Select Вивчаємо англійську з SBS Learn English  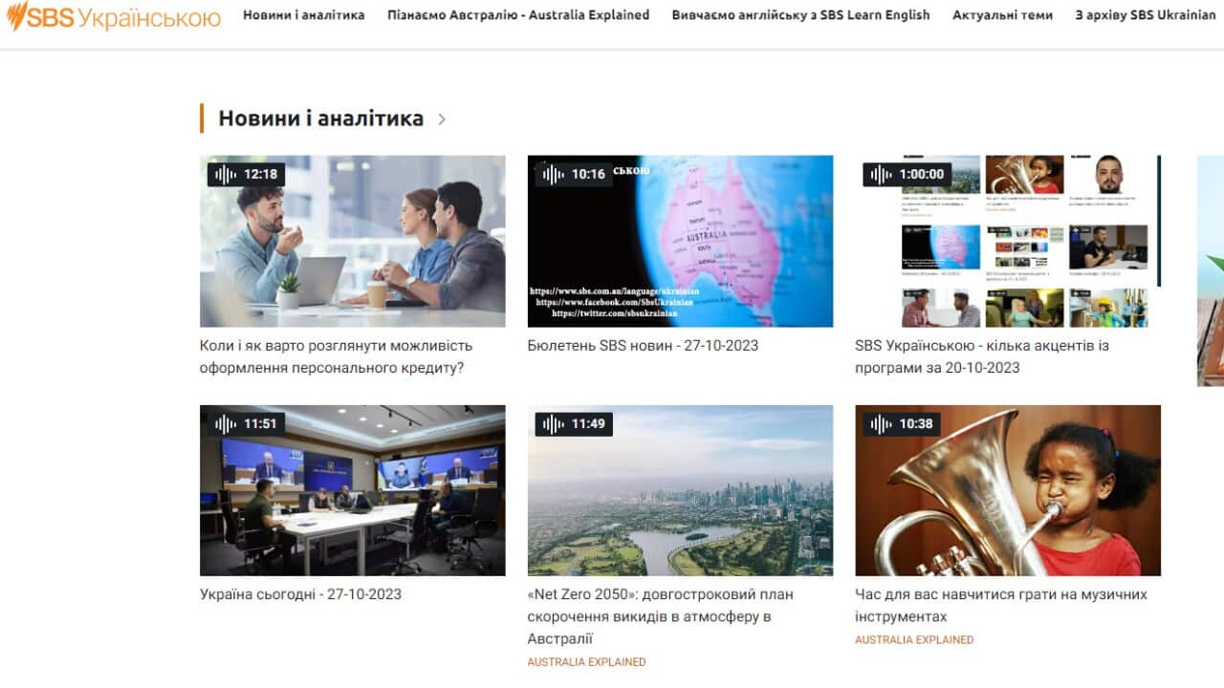click(800, 15)
